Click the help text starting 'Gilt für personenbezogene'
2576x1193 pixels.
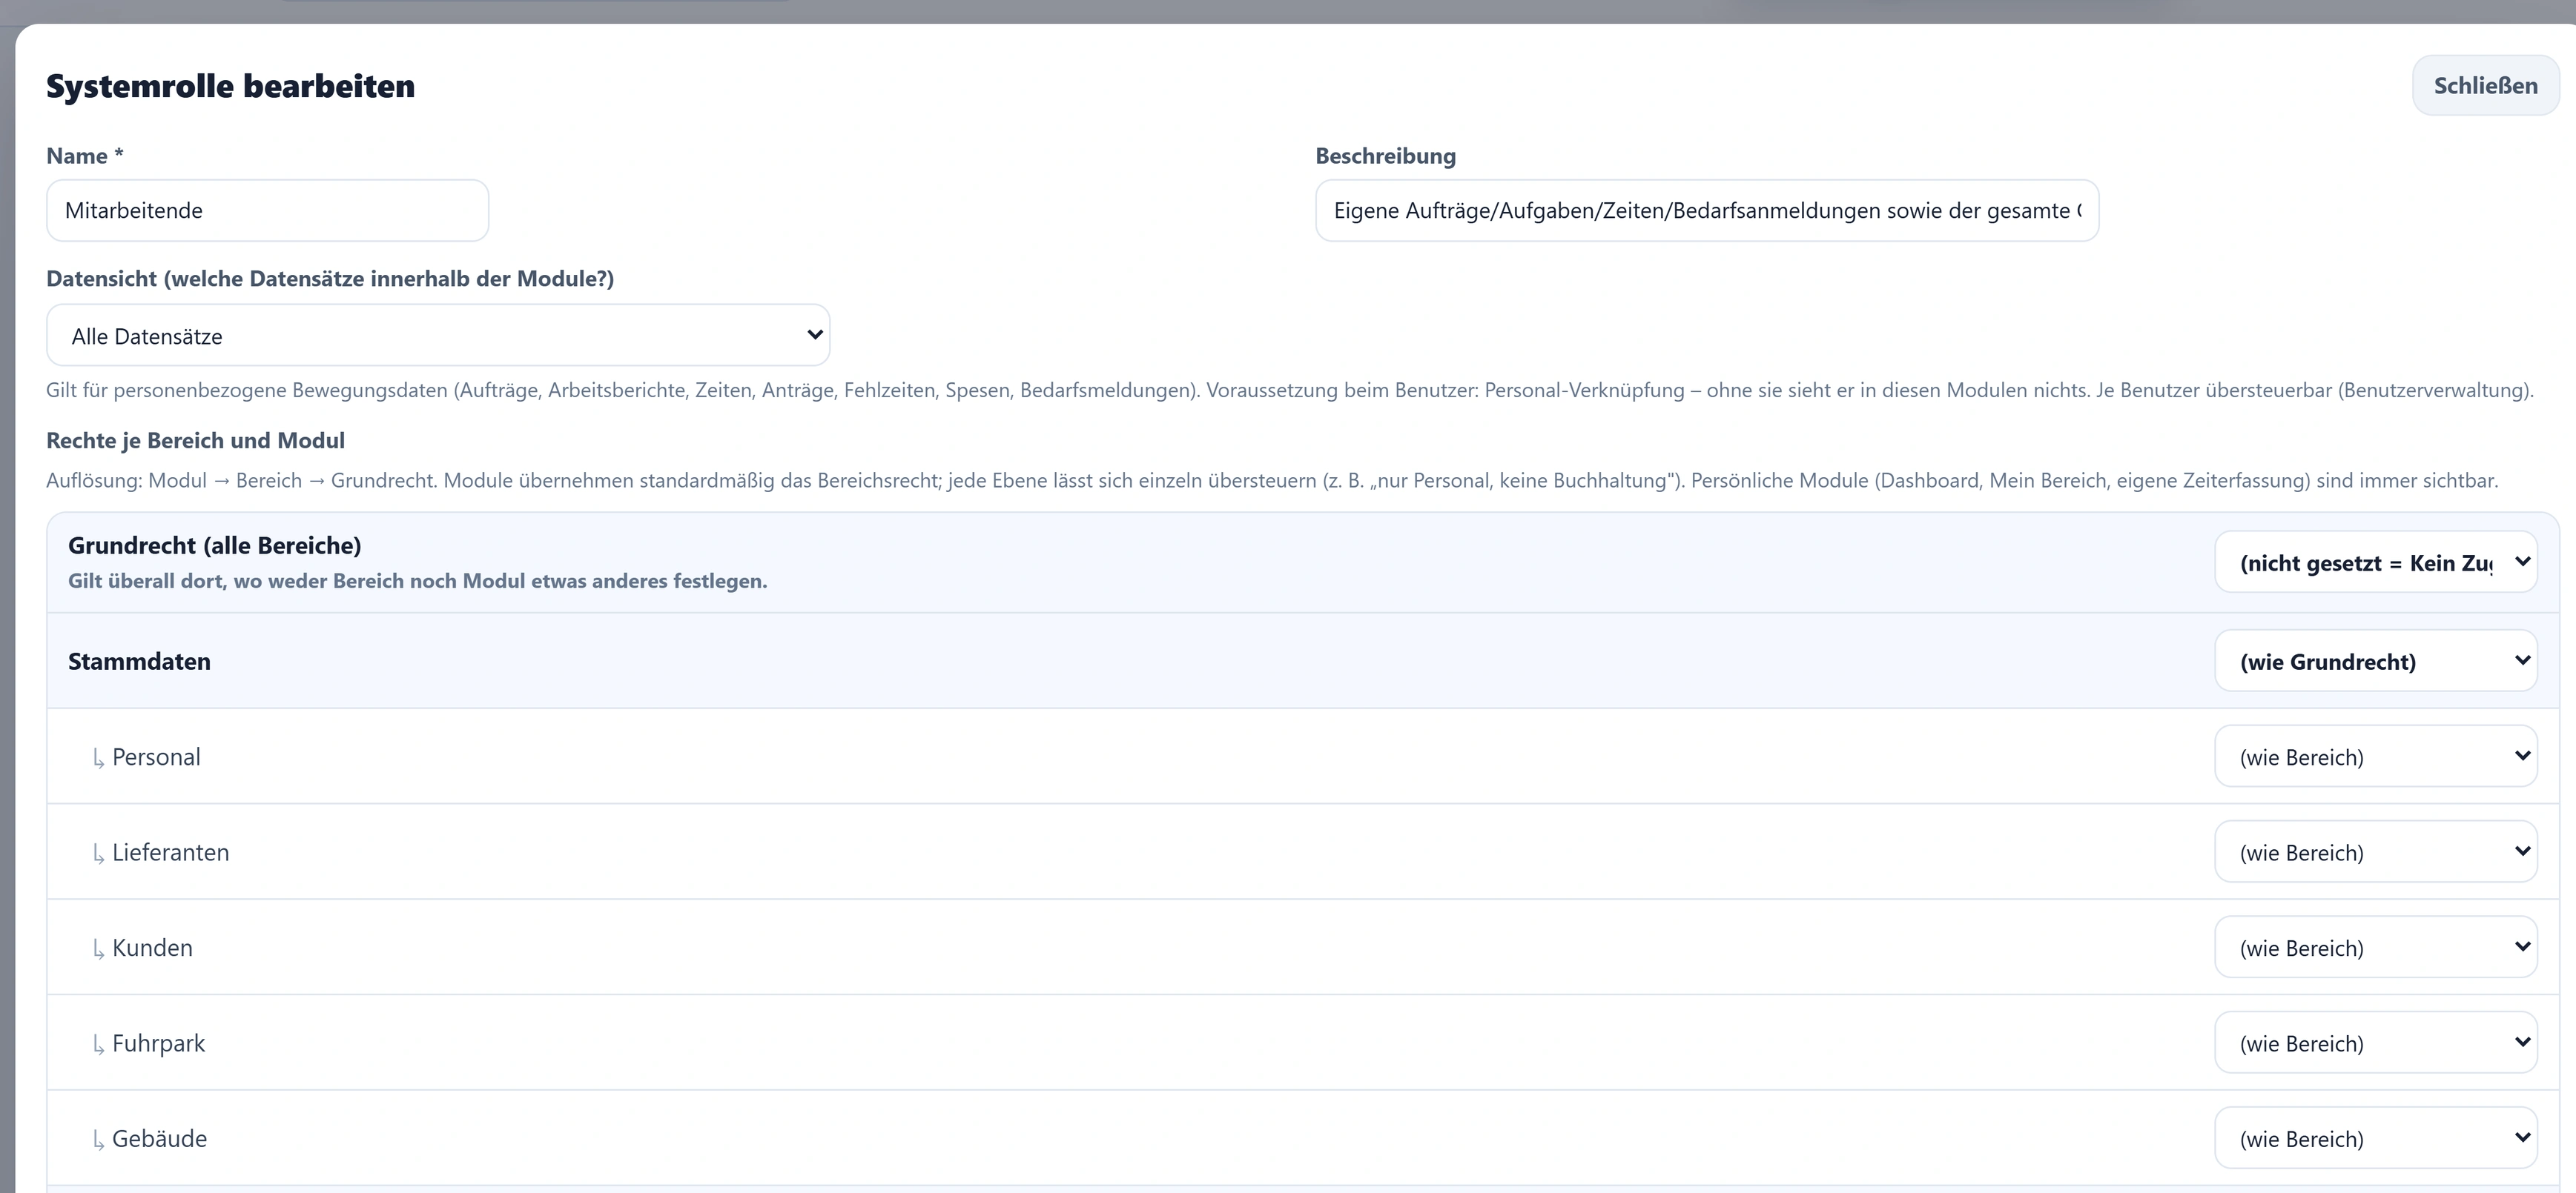pyautogui.click(x=1290, y=391)
